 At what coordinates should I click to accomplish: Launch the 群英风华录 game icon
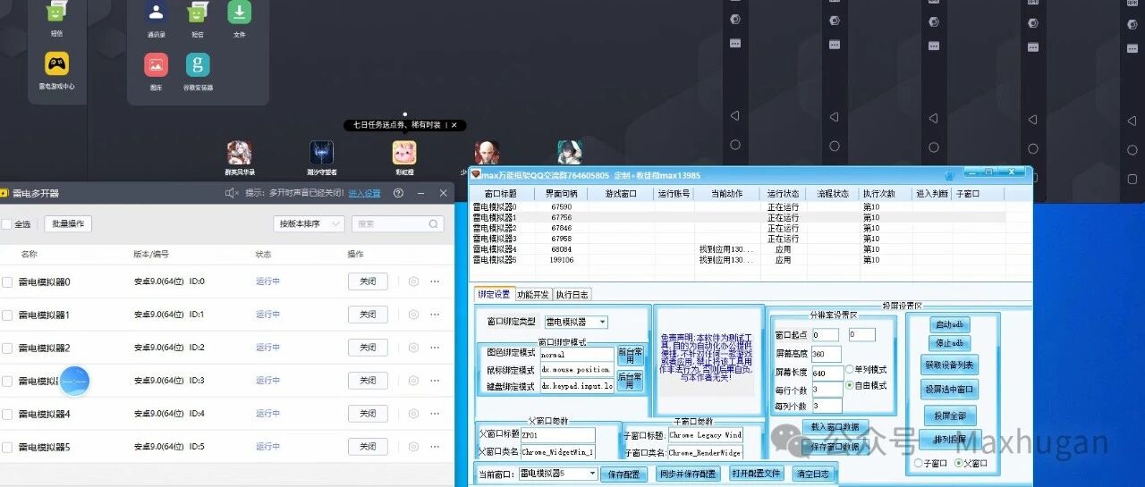click(239, 153)
